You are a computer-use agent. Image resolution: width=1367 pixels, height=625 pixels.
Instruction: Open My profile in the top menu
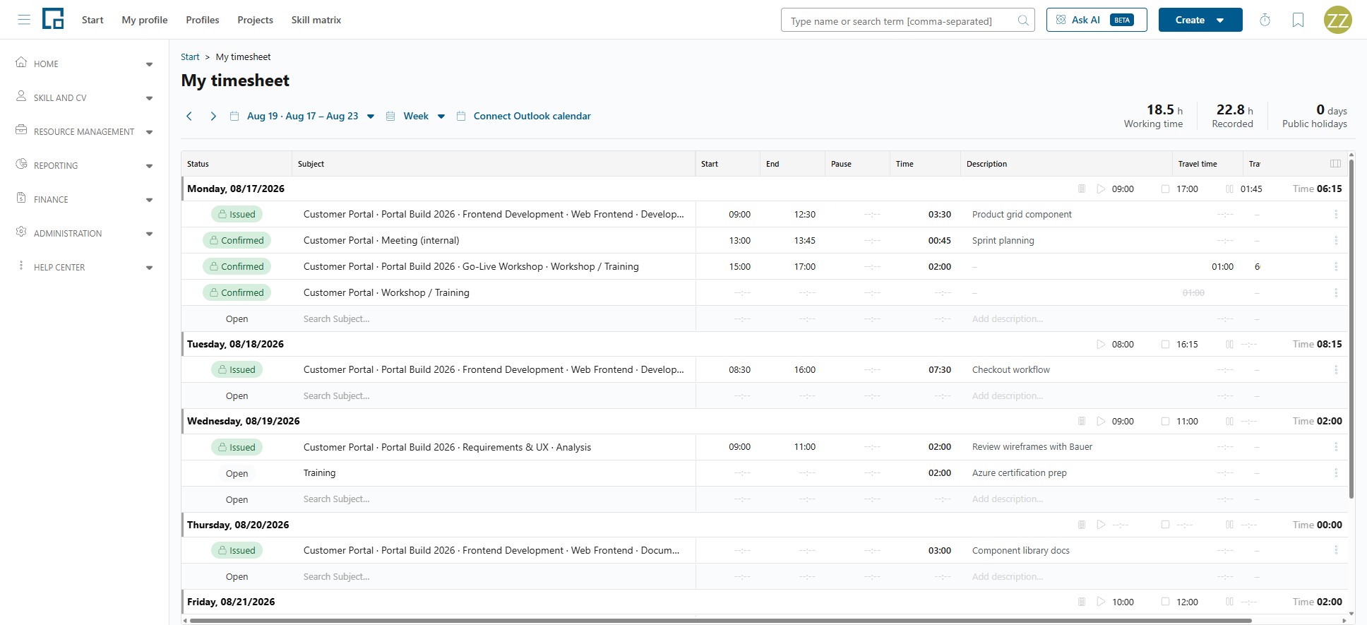coord(145,20)
